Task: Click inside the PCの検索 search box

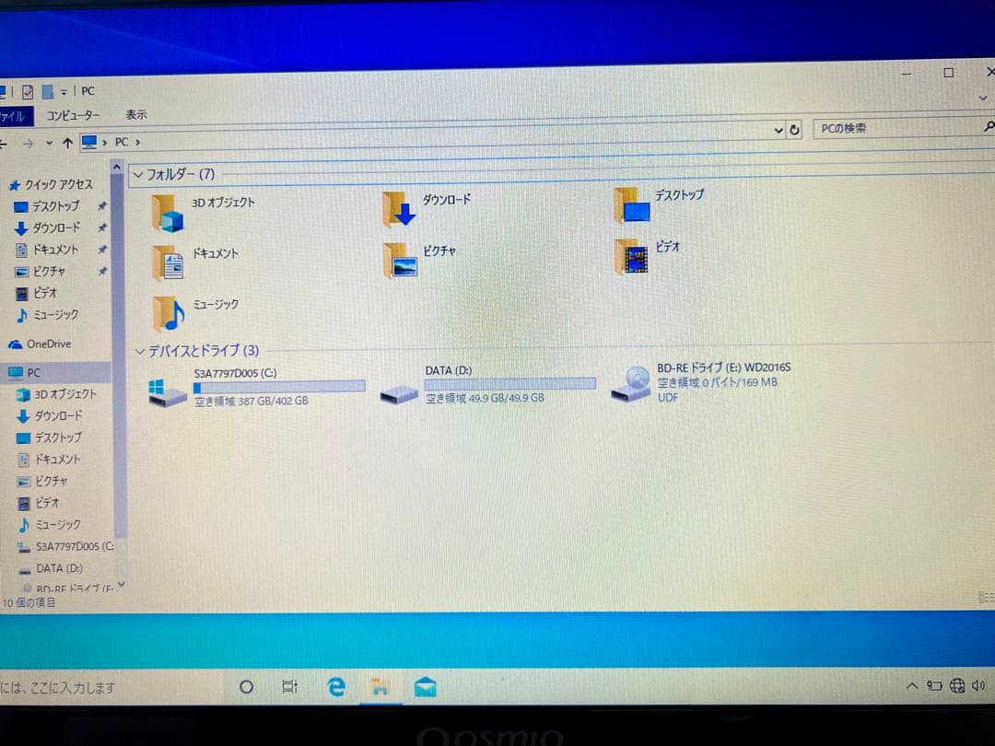Action: pos(884,129)
